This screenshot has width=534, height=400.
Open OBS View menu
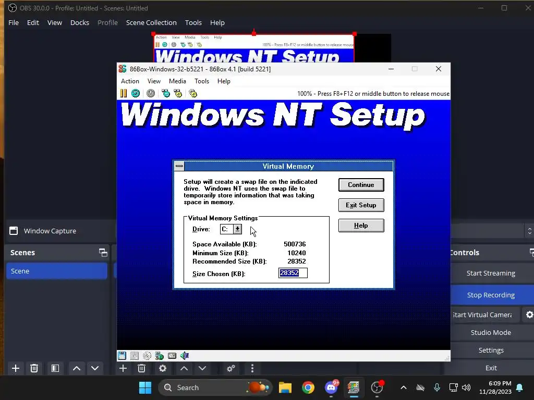(x=54, y=22)
